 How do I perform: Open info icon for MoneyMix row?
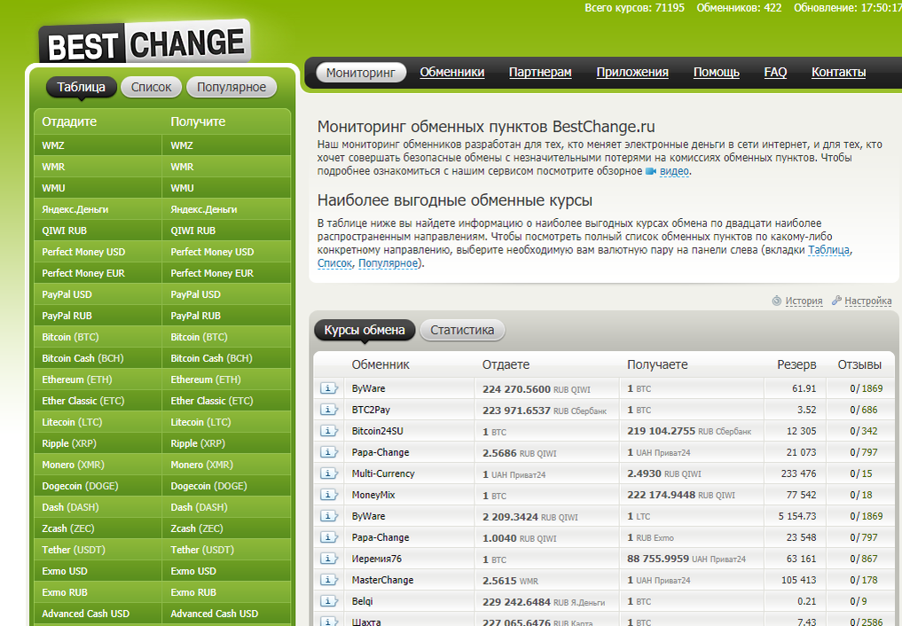(x=328, y=495)
